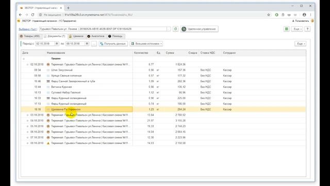Click the warning triangle icon on the last shift row
Image resolution: width=330 pixels, height=186 pixels.
tap(48, 143)
